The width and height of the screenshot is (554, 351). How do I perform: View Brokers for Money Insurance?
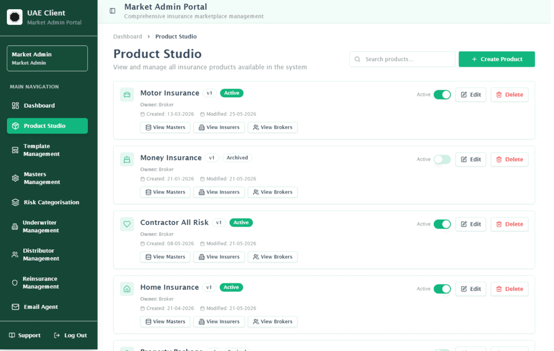(x=273, y=192)
